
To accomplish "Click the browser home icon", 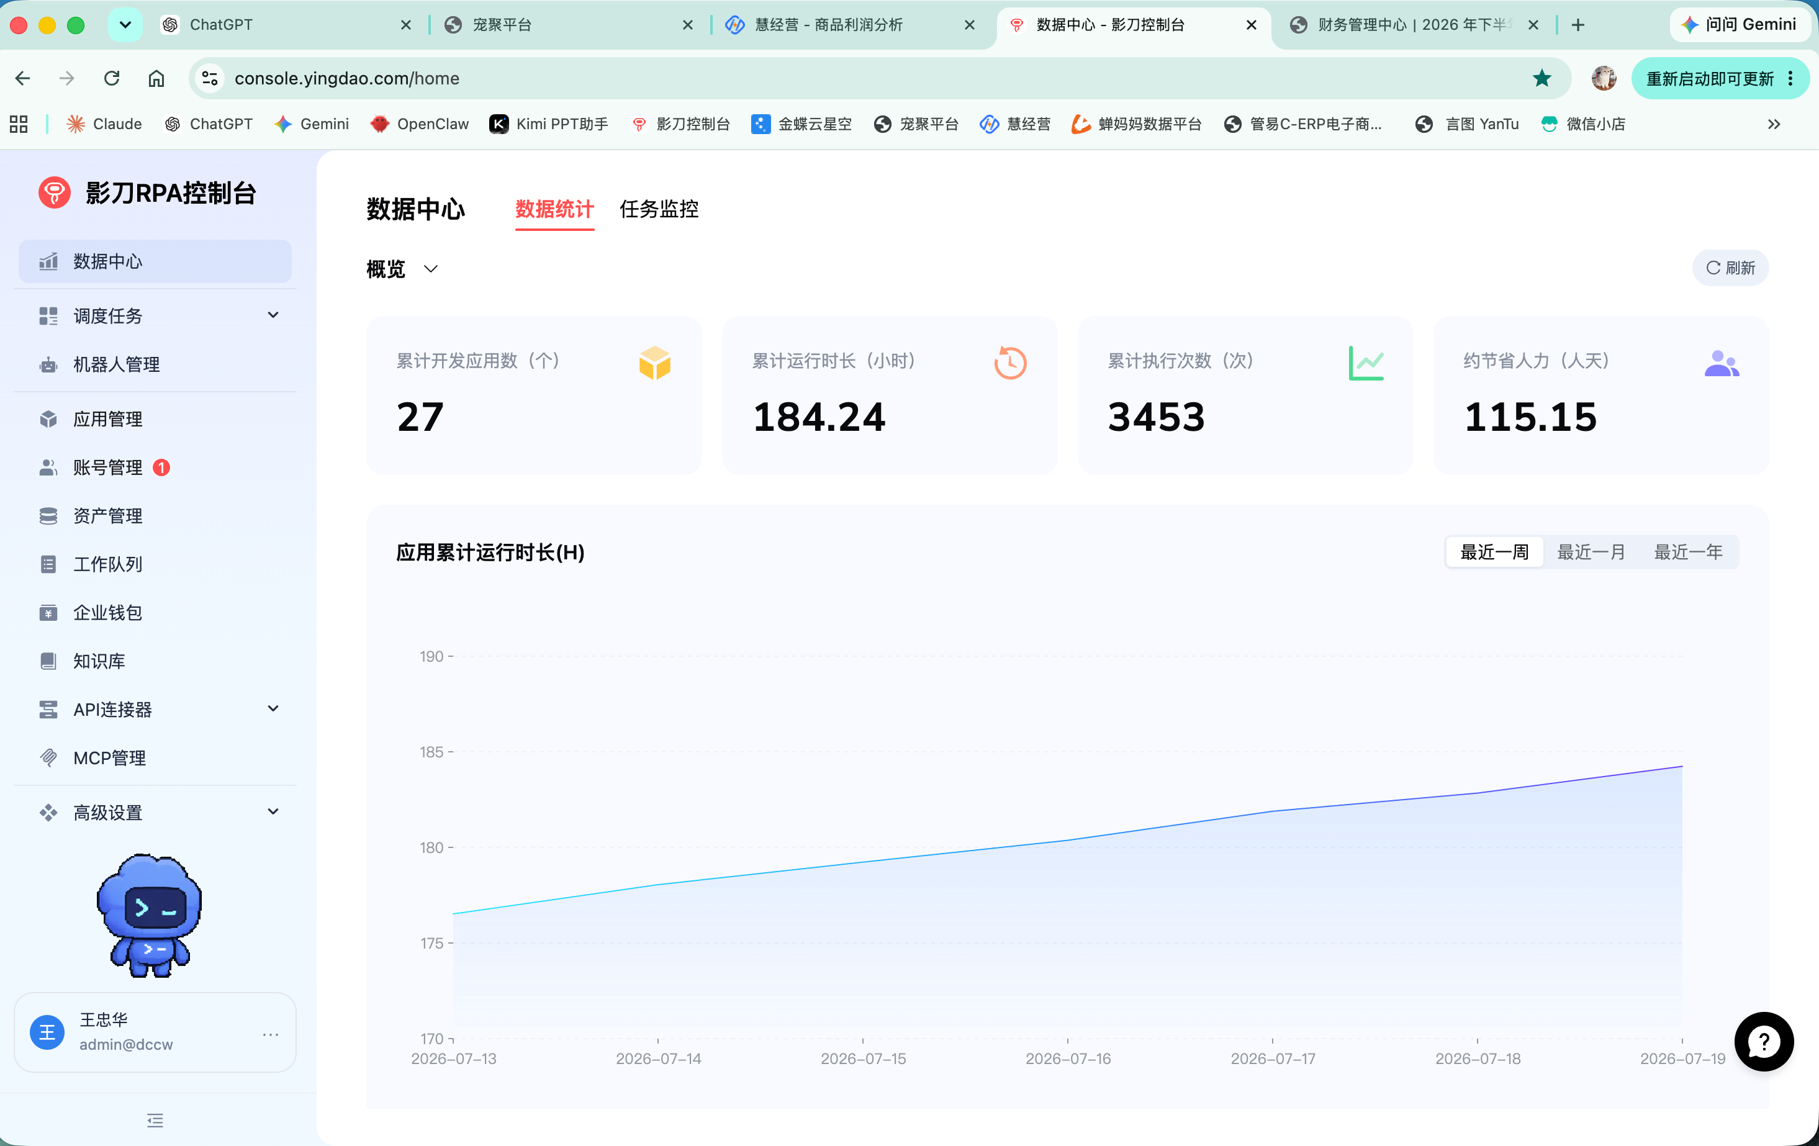I will [x=156, y=79].
